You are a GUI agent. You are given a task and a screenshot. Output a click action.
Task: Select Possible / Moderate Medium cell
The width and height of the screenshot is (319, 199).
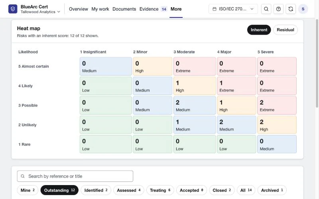tap(195, 105)
